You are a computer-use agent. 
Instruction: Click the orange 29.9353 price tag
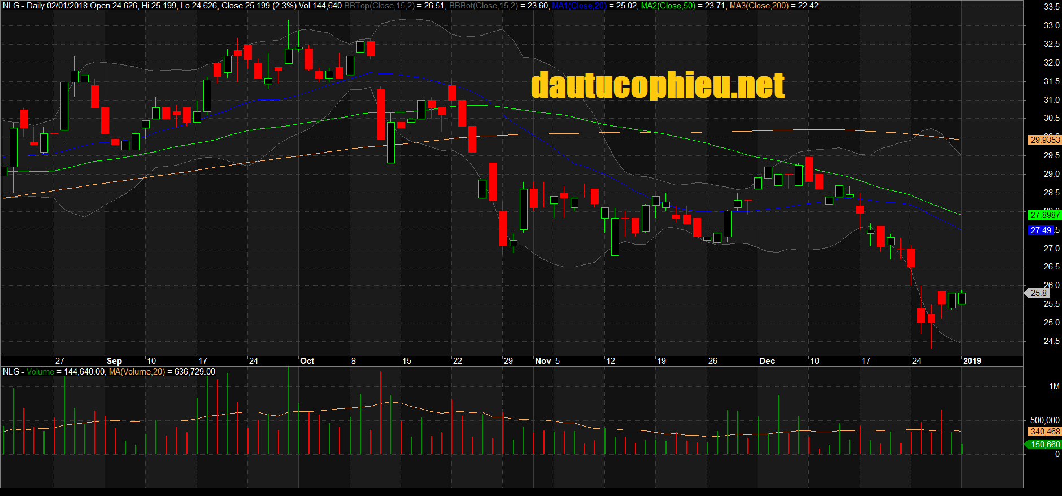[x=1045, y=140]
